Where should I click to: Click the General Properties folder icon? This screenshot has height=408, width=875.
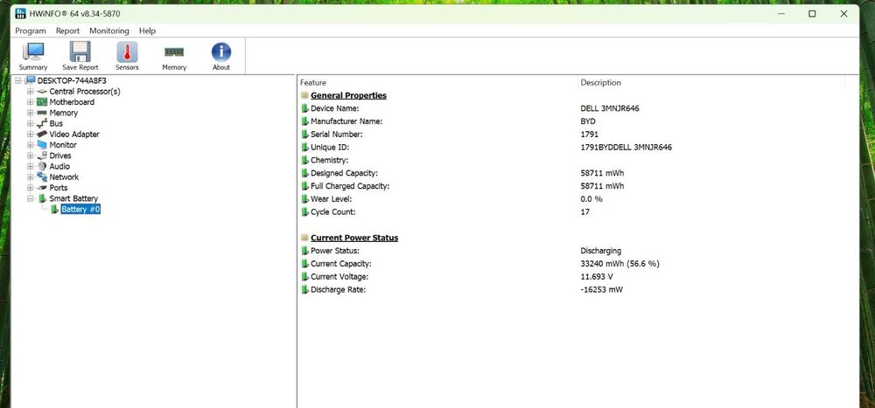tap(304, 95)
